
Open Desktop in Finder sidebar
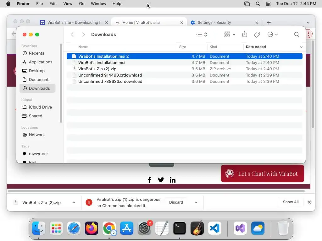[x=37, y=71]
